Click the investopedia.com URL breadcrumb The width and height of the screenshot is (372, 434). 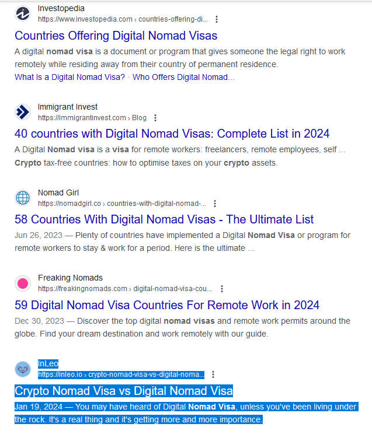pyautogui.click(x=123, y=19)
